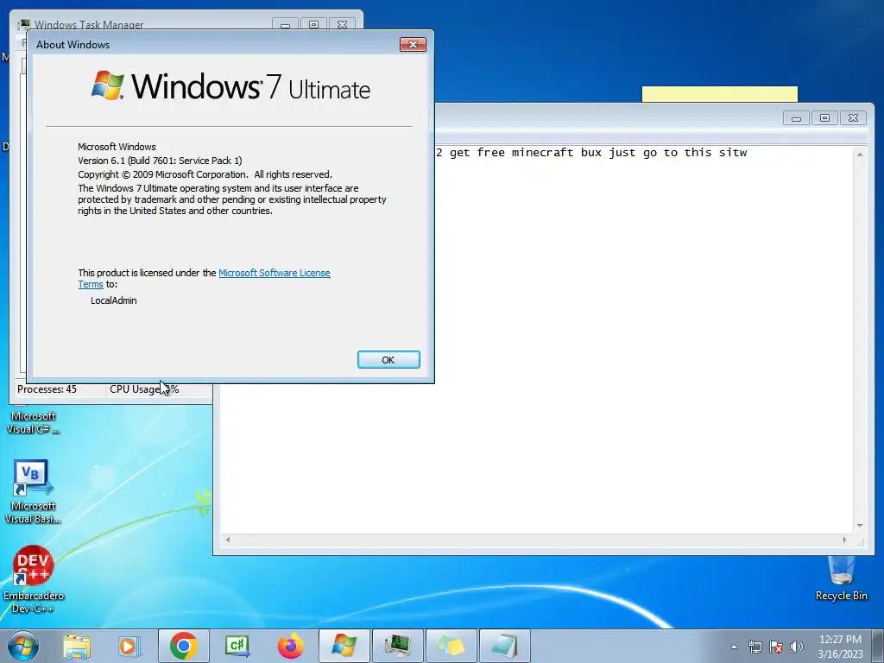The width and height of the screenshot is (884, 663).
Task: Click the Version 6.1 build text
Action: point(160,161)
